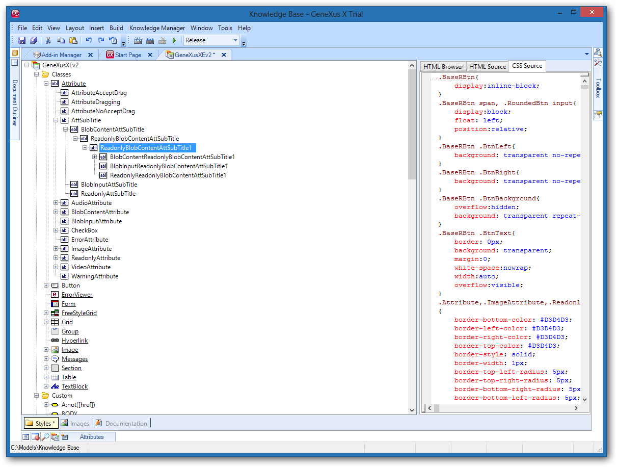Close the GeneXusXEv2 tab
This screenshot has height=467, width=617.
224,55
